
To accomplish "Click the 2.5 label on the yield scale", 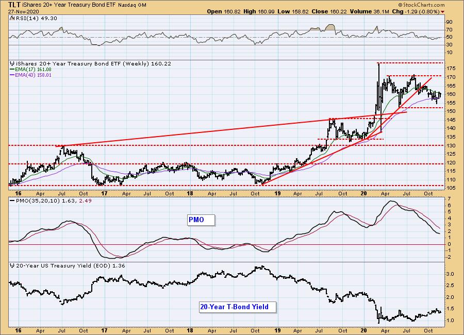I will pyautogui.click(x=450, y=286).
